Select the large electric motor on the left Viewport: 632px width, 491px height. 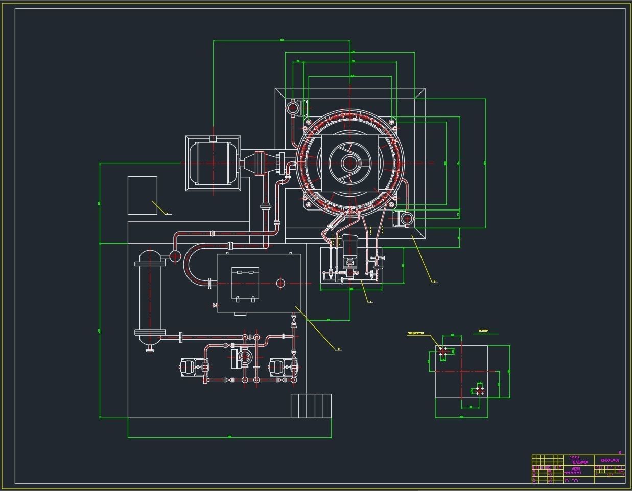coord(213,163)
